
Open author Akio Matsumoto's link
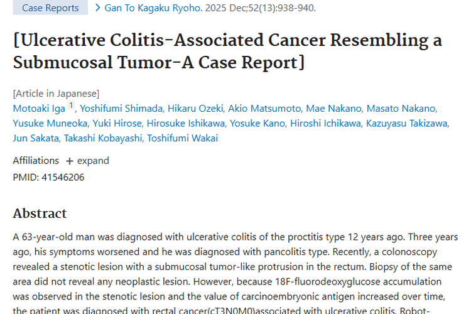(x=264, y=108)
